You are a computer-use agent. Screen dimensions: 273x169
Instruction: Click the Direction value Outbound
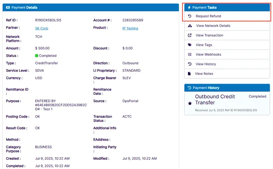[x=130, y=63]
